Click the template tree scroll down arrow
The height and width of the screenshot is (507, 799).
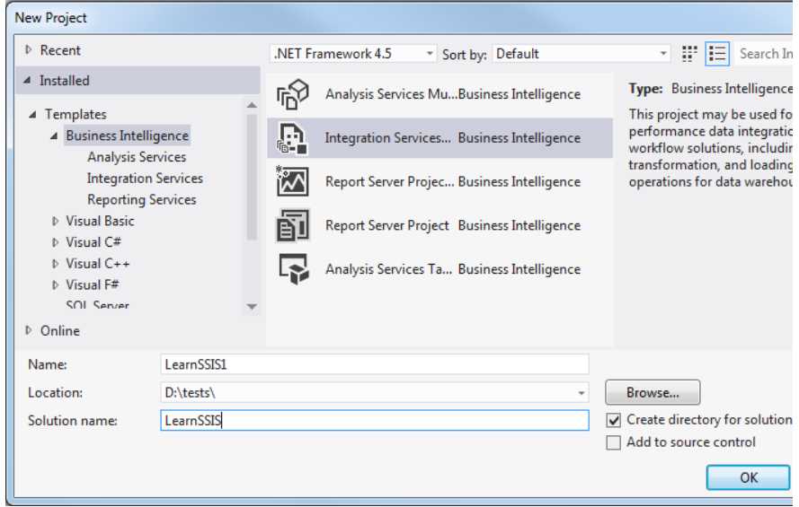(252, 307)
